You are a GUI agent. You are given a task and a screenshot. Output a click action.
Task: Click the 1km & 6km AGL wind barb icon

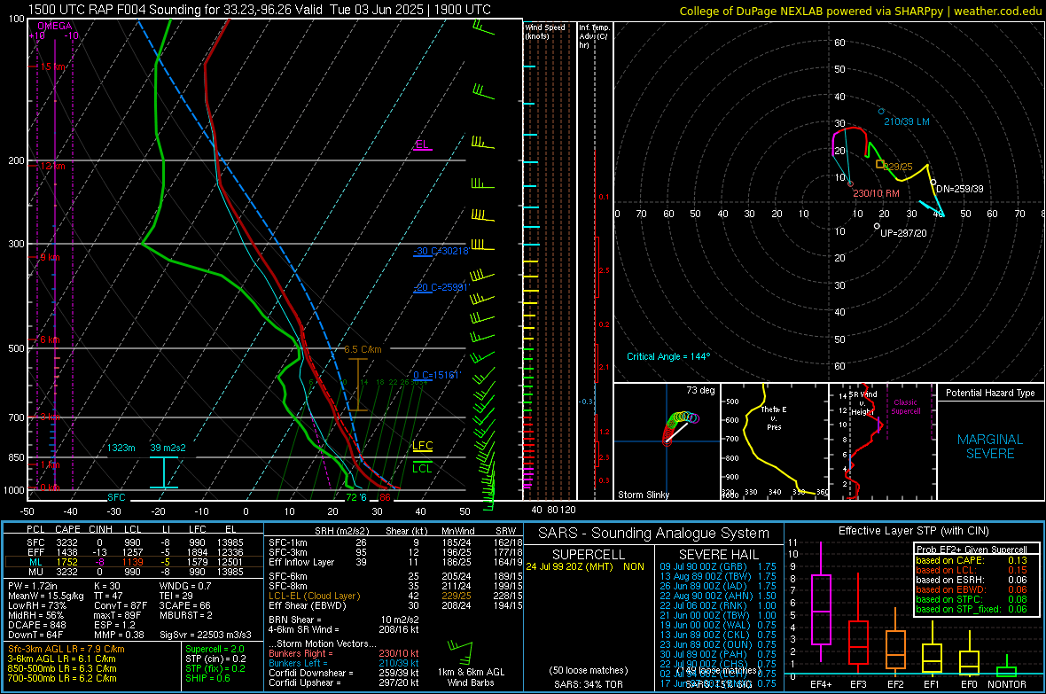(460, 652)
